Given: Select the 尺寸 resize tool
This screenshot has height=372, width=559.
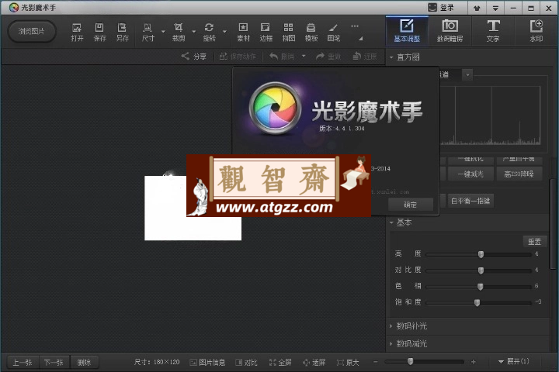Looking at the screenshot, I should (x=148, y=32).
